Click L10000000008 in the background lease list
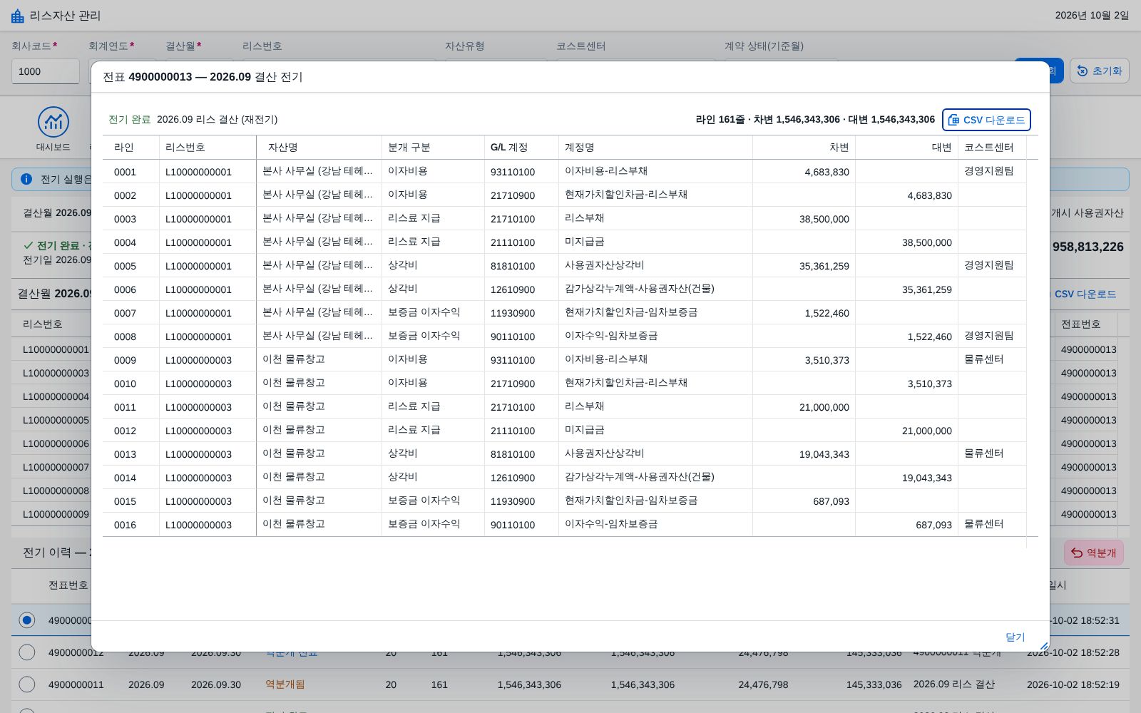The image size is (1141, 713). click(x=56, y=491)
